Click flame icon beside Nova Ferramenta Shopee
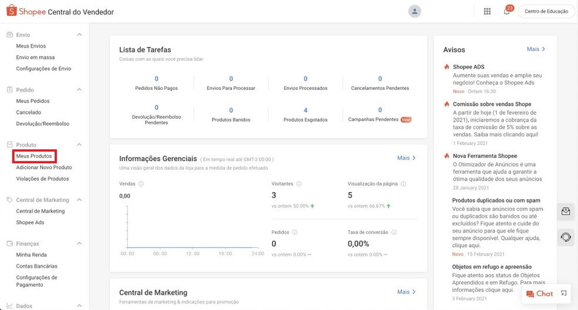The height and width of the screenshot is (310, 578). pyautogui.click(x=447, y=156)
